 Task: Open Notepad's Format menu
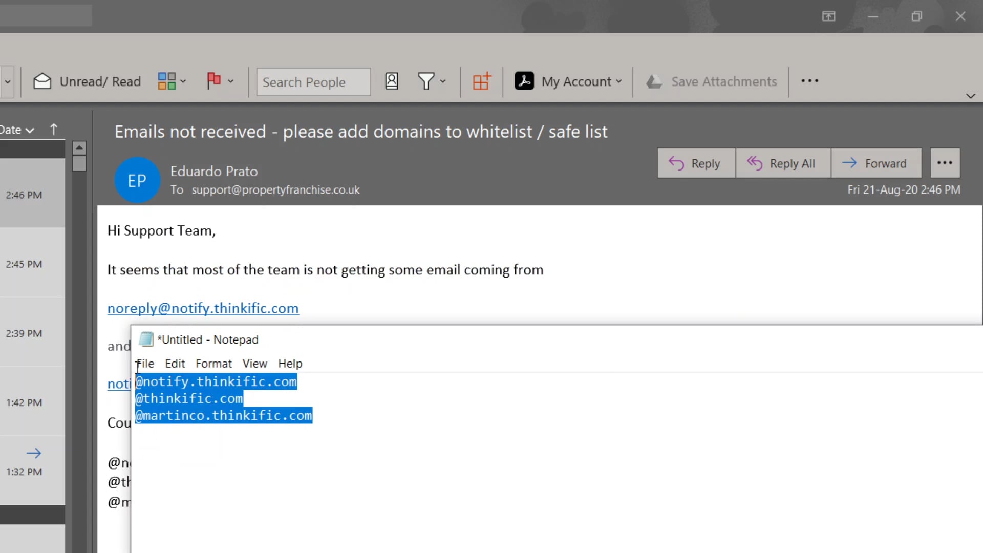213,364
